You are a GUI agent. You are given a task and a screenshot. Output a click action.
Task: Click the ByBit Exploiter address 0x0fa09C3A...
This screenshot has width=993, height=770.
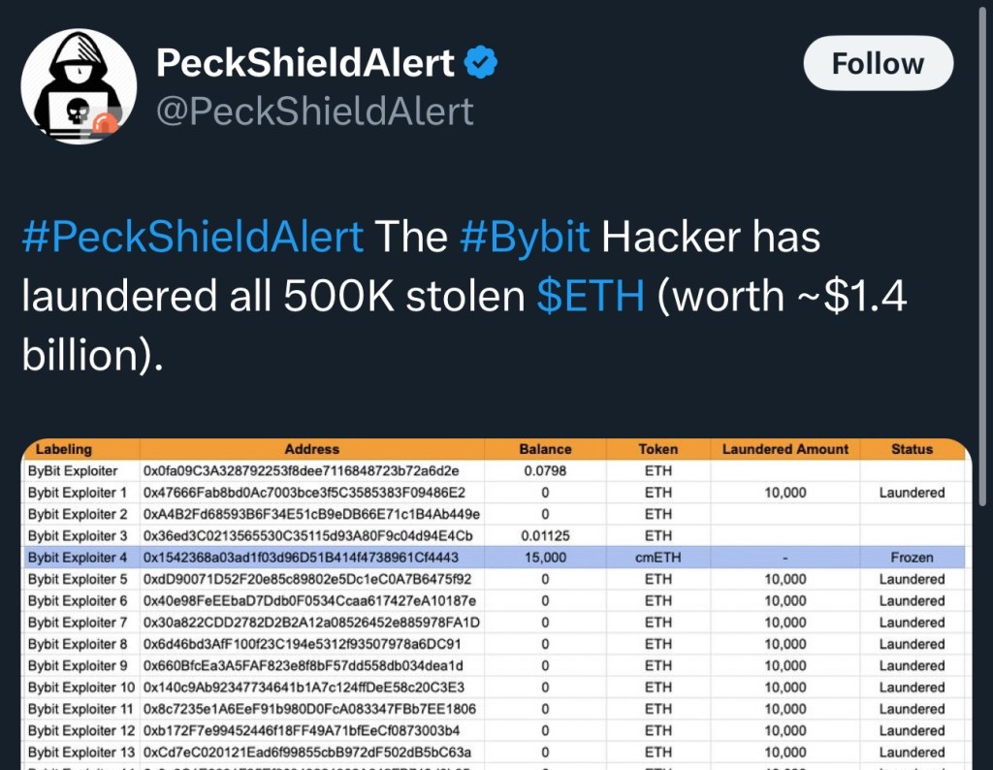pyautogui.click(x=301, y=471)
